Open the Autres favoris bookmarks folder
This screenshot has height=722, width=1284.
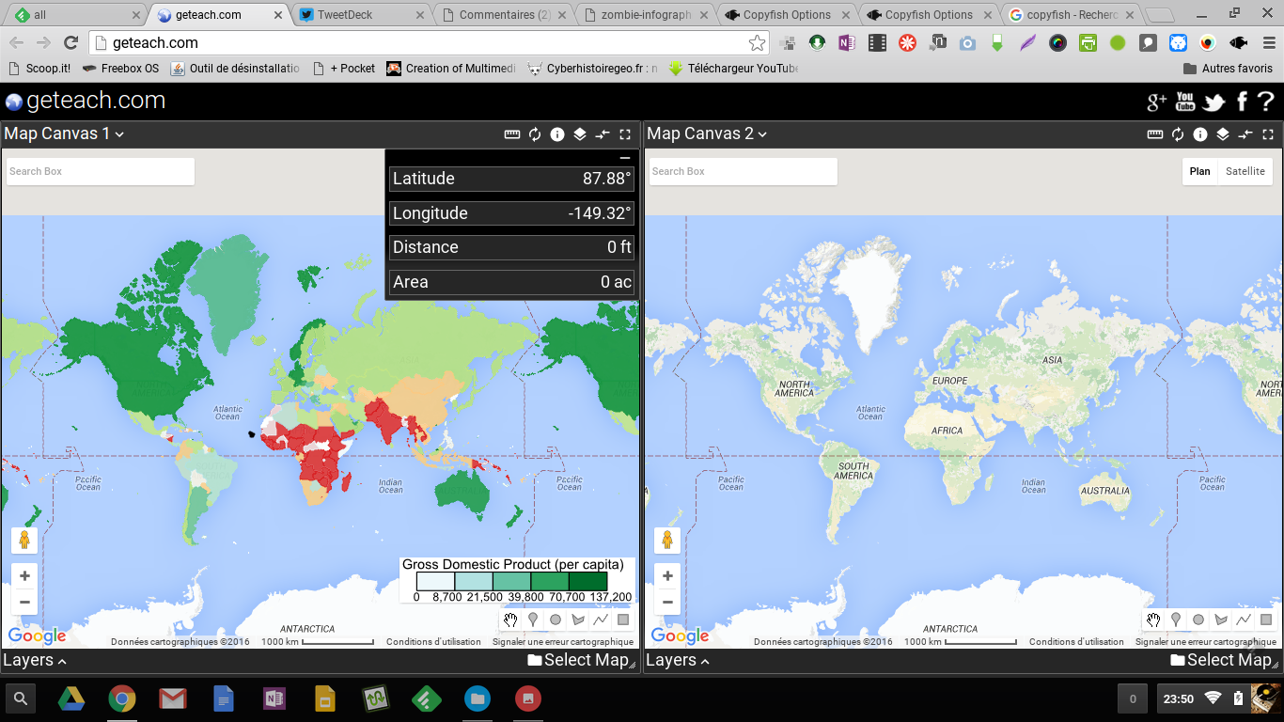[x=1228, y=69]
